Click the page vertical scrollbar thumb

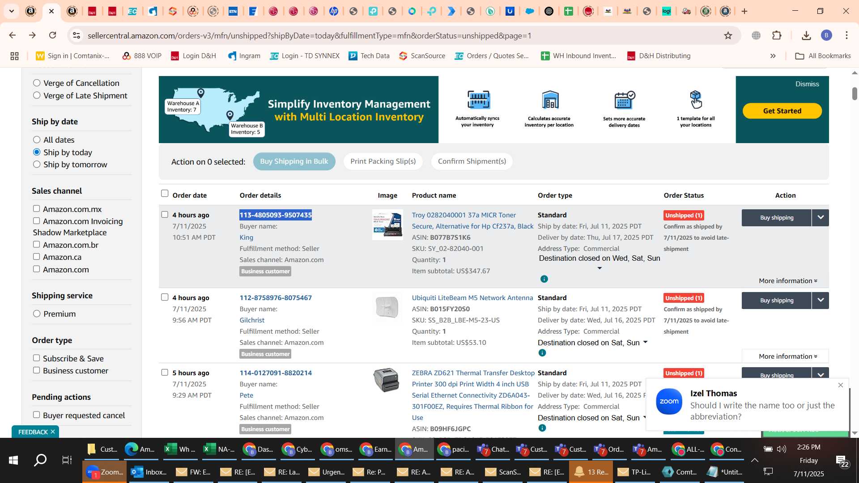[854, 93]
